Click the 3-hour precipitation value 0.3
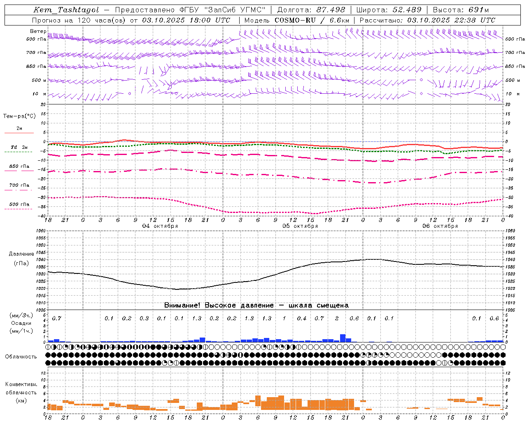The width and height of the screenshot is (527, 421). click(144, 319)
